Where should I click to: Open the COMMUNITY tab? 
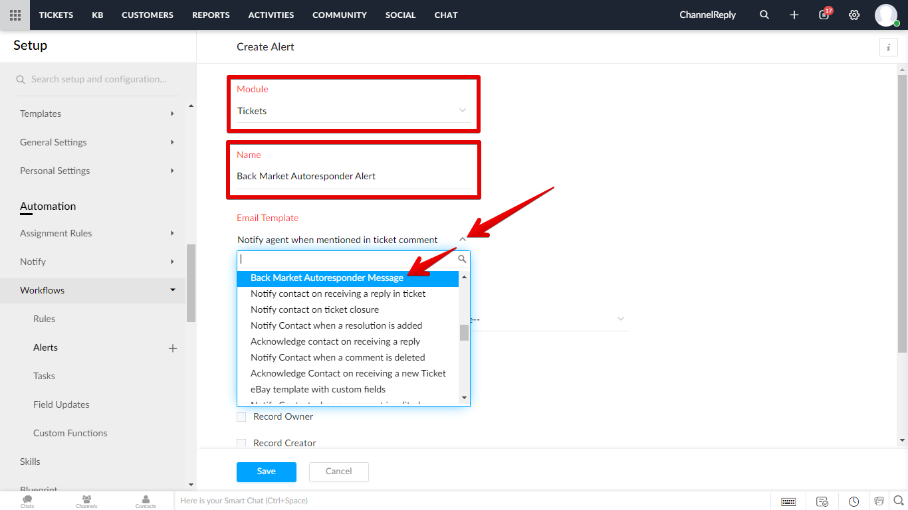(x=340, y=15)
